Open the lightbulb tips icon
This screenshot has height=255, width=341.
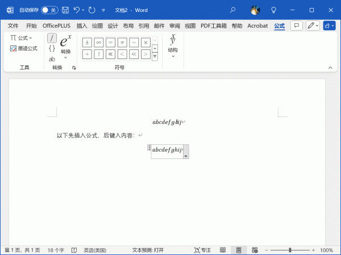(x=273, y=10)
